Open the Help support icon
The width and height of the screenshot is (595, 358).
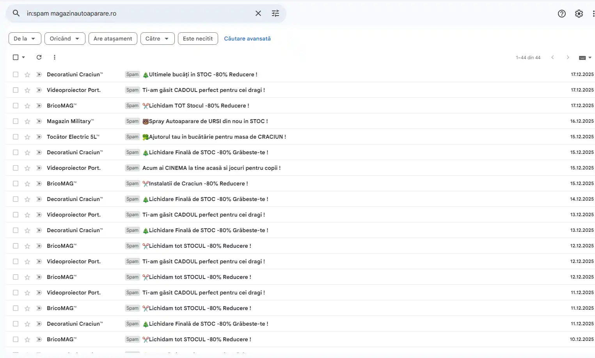561,14
